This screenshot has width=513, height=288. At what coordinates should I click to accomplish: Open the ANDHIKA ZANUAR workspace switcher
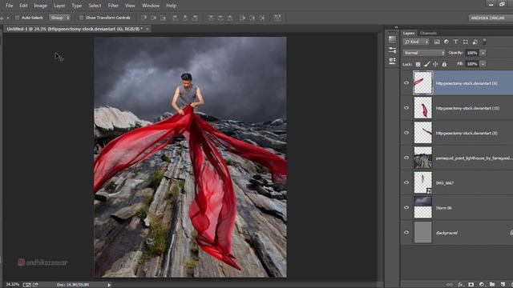click(491, 18)
